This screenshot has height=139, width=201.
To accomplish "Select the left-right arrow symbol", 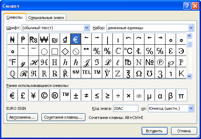I will (86, 50).
